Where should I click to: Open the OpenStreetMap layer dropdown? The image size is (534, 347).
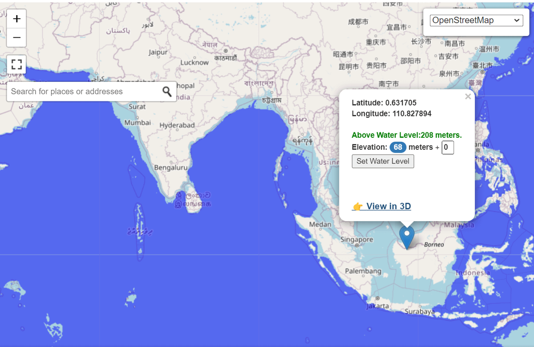[476, 20]
